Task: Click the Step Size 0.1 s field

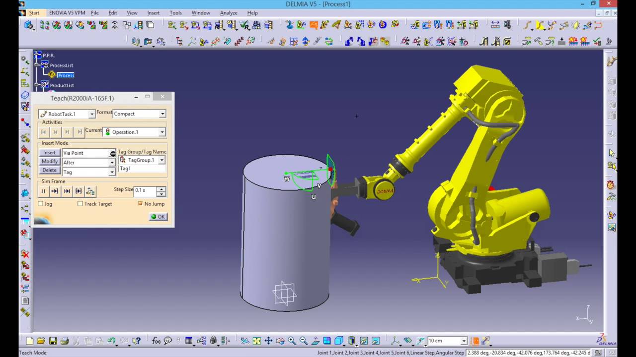Action: click(x=146, y=190)
